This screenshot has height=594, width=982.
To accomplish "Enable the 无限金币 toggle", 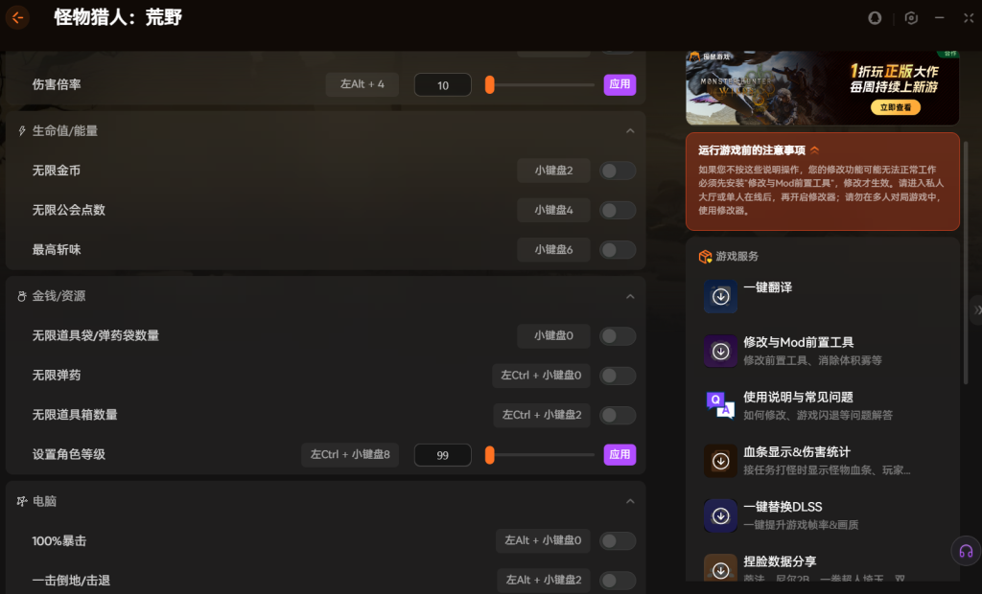I will pyautogui.click(x=618, y=171).
